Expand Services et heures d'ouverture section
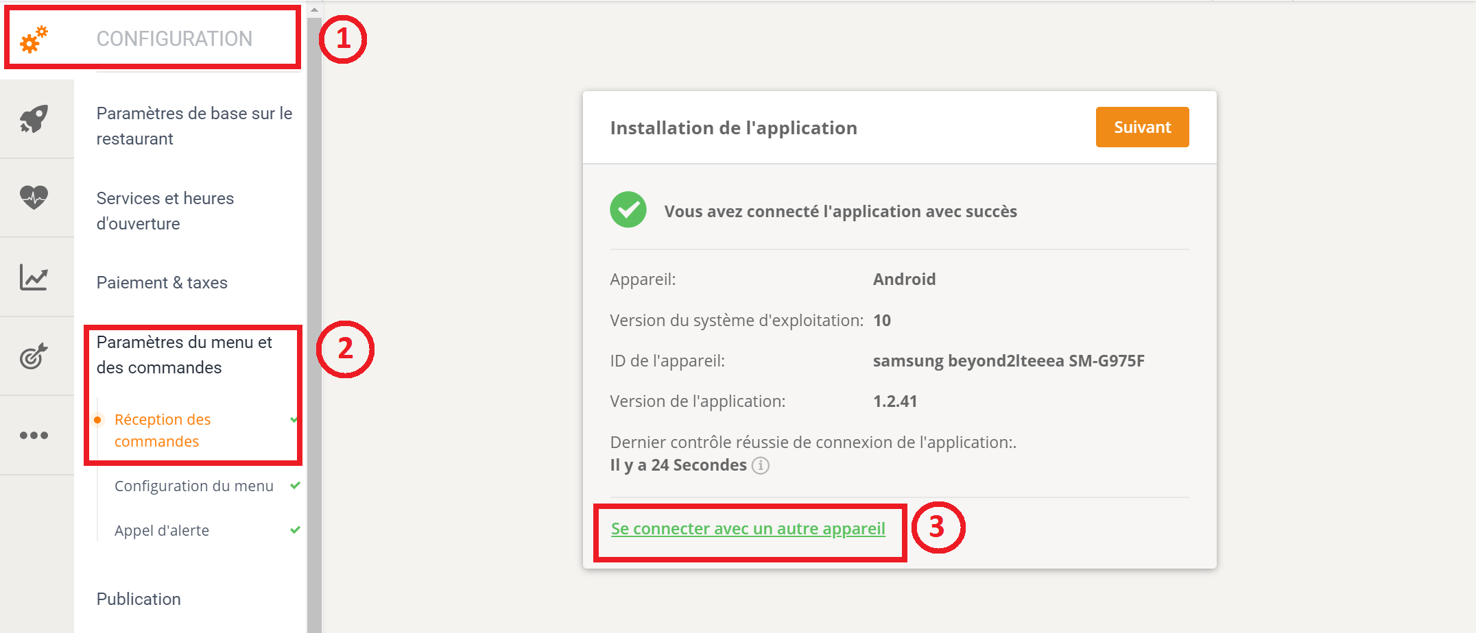This screenshot has width=1476, height=633. [x=165, y=211]
